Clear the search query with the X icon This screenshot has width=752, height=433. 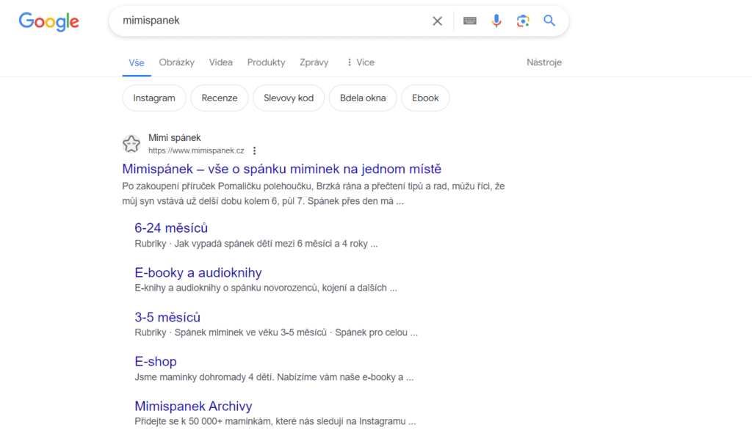437,21
